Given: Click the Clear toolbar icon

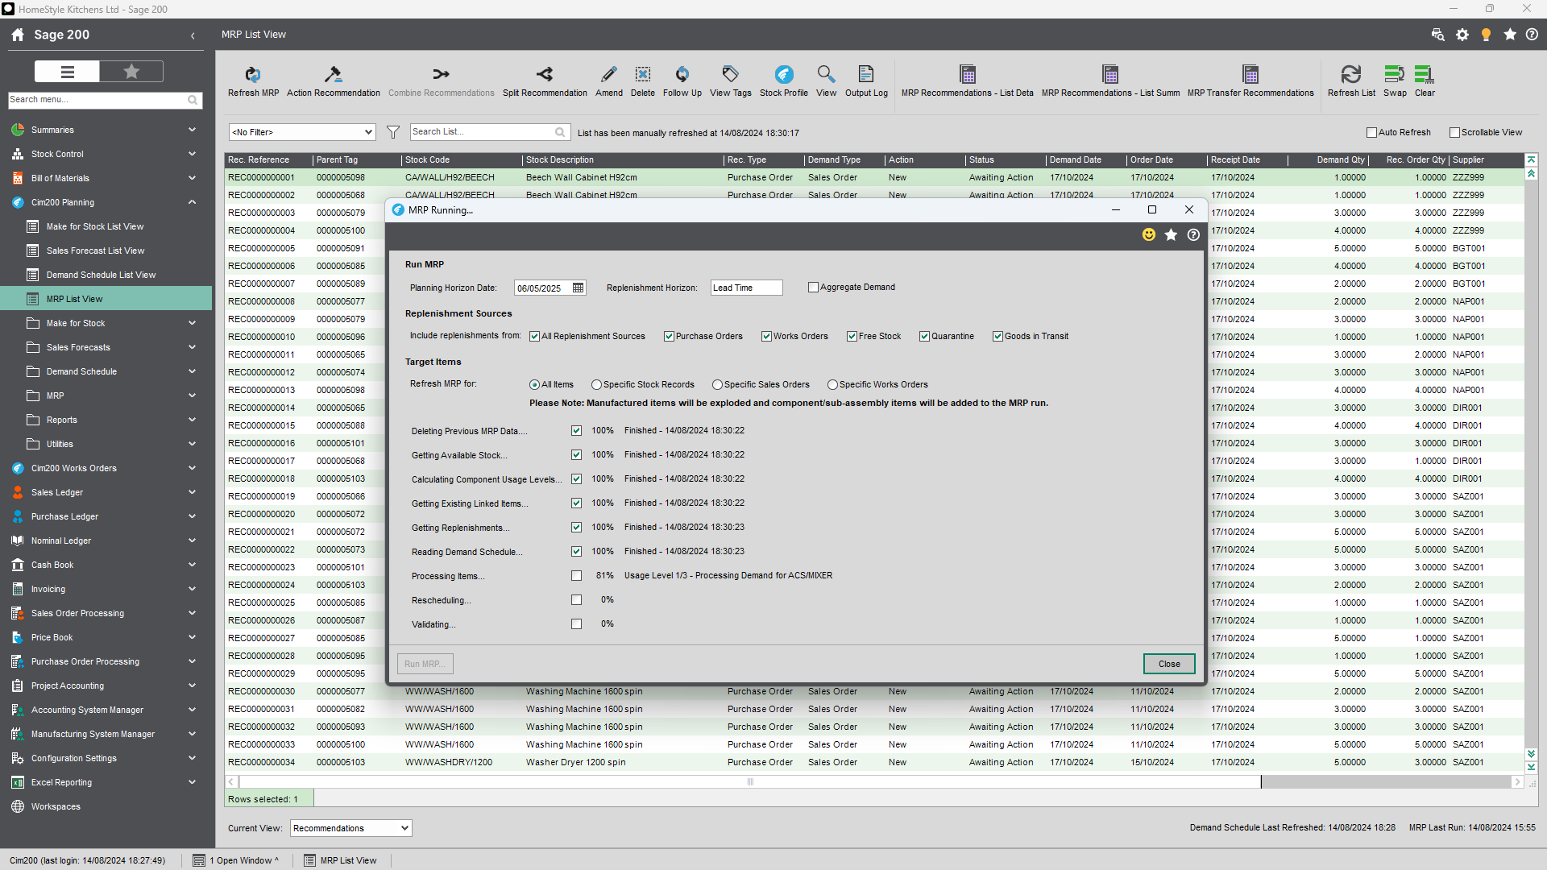Looking at the screenshot, I should pos(1425,74).
